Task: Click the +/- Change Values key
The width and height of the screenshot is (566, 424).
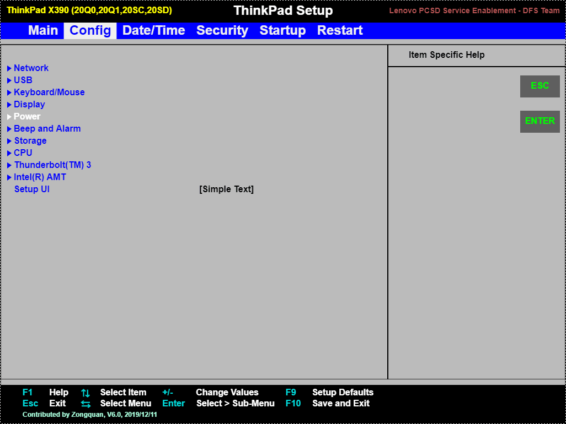Action: click(x=168, y=392)
